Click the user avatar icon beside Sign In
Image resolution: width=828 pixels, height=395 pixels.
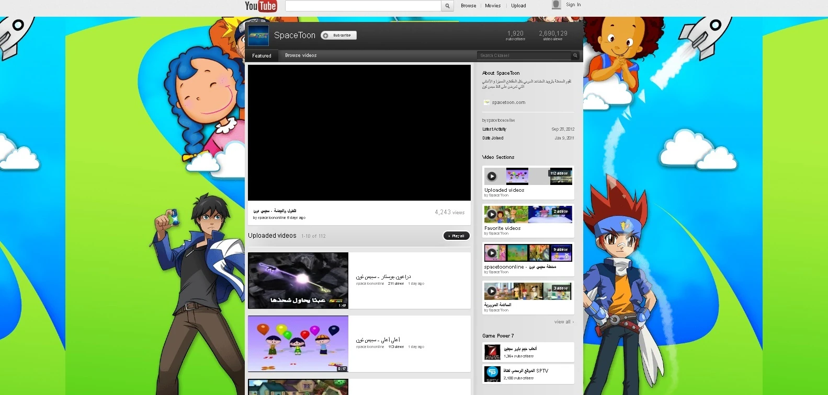[557, 5]
